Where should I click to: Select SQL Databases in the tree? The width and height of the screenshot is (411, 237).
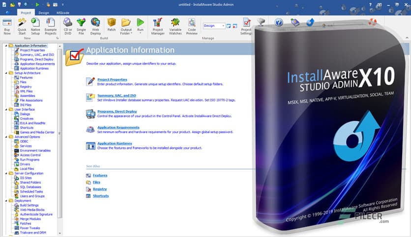tap(30, 187)
